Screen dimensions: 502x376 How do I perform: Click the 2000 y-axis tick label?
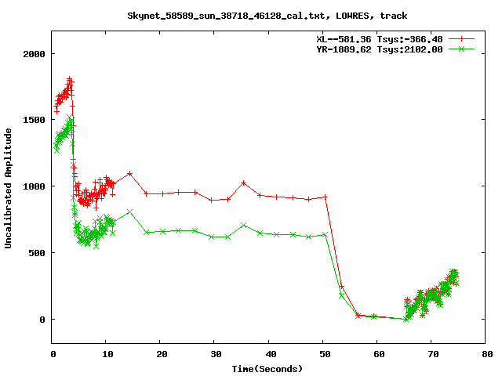click(34, 54)
